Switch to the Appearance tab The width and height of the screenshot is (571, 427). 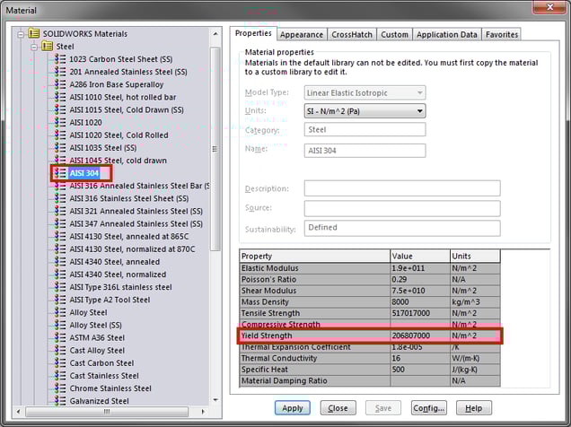[x=302, y=35]
